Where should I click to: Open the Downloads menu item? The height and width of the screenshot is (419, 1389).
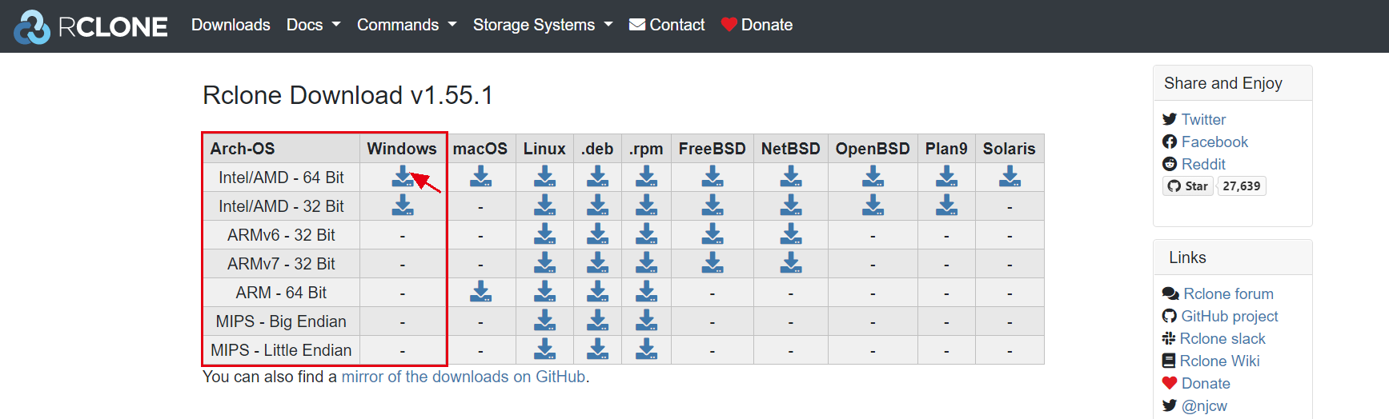[x=231, y=25]
